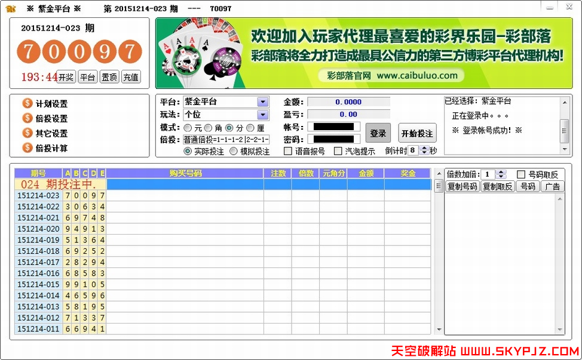This screenshot has height=360, width=582.
Task: Adjust the 倒计时 countdown spinner arrows
Action: click(x=424, y=151)
